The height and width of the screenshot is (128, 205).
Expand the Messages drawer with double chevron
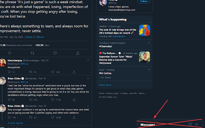(x=197, y=124)
